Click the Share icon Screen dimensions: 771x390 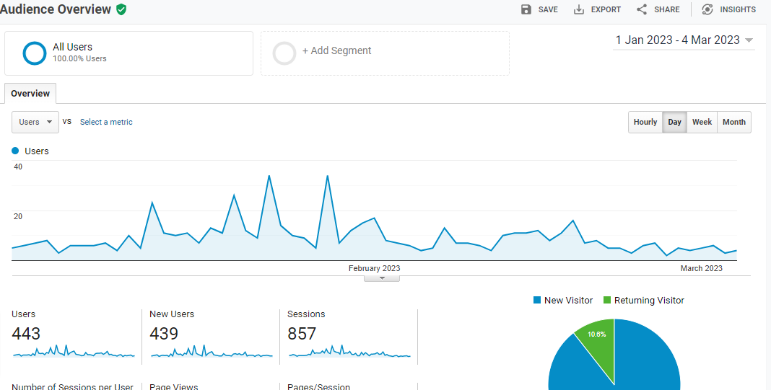point(642,9)
